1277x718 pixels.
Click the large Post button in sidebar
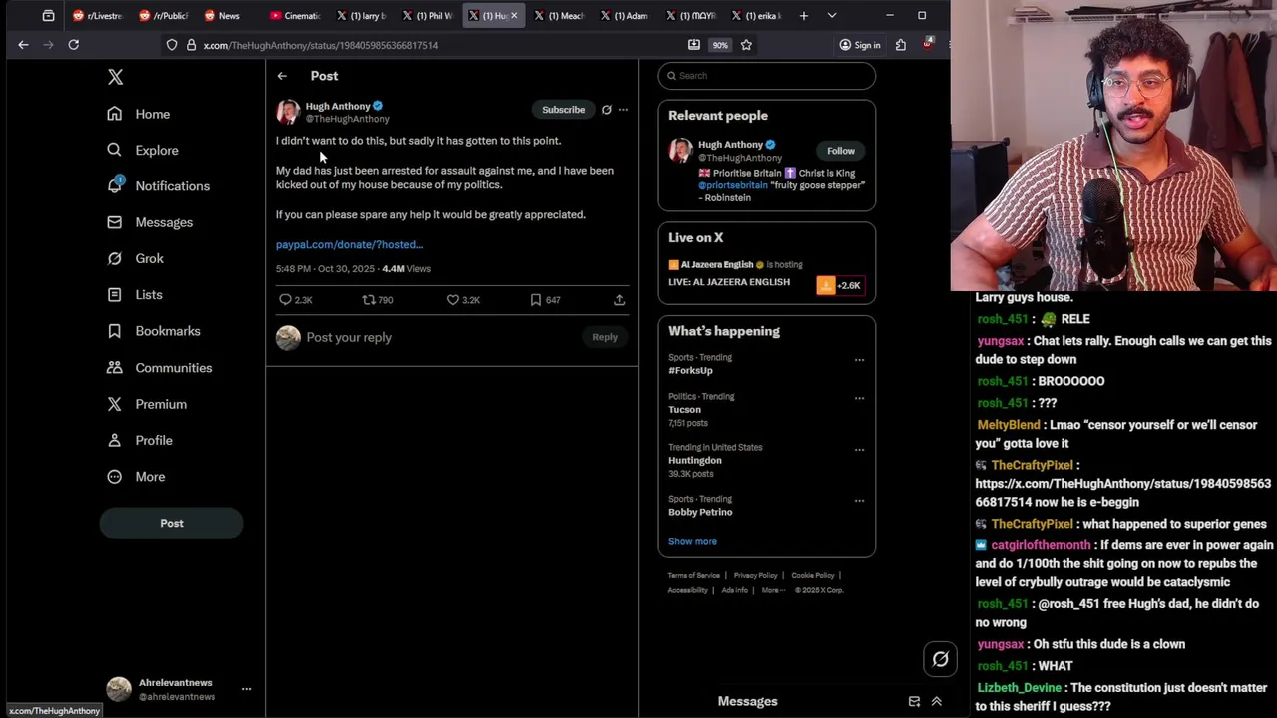coord(172,523)
